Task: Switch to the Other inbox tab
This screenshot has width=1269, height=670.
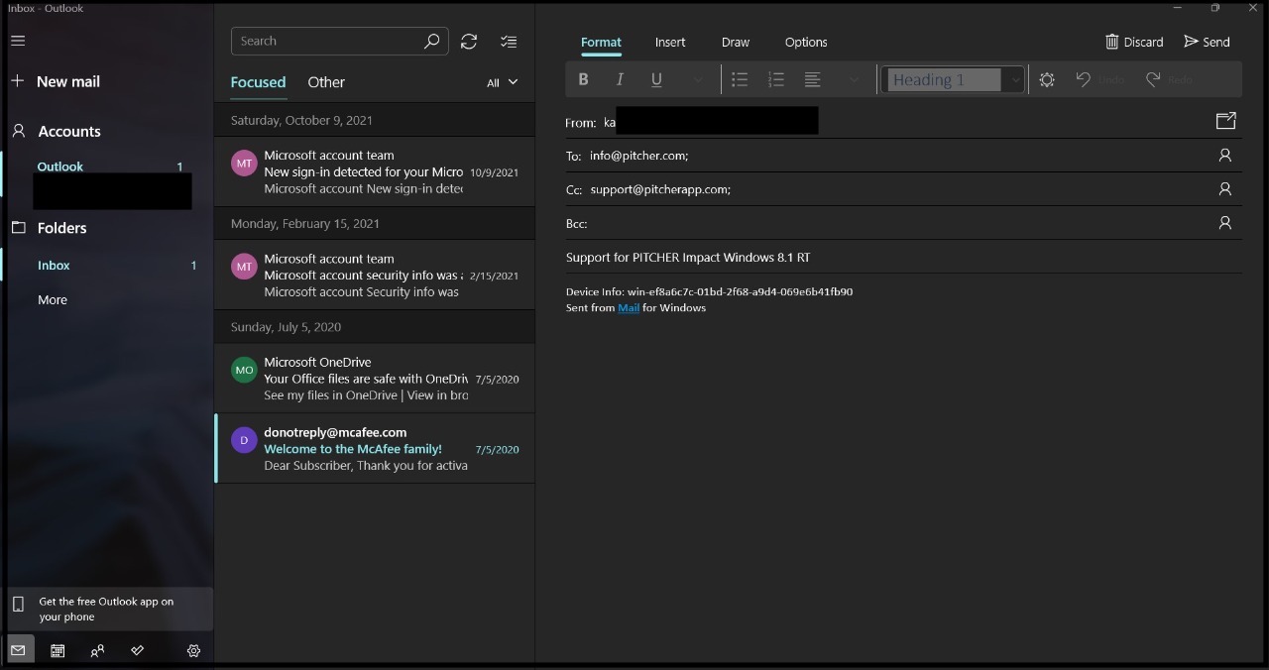Action: (x=326, y=82)
